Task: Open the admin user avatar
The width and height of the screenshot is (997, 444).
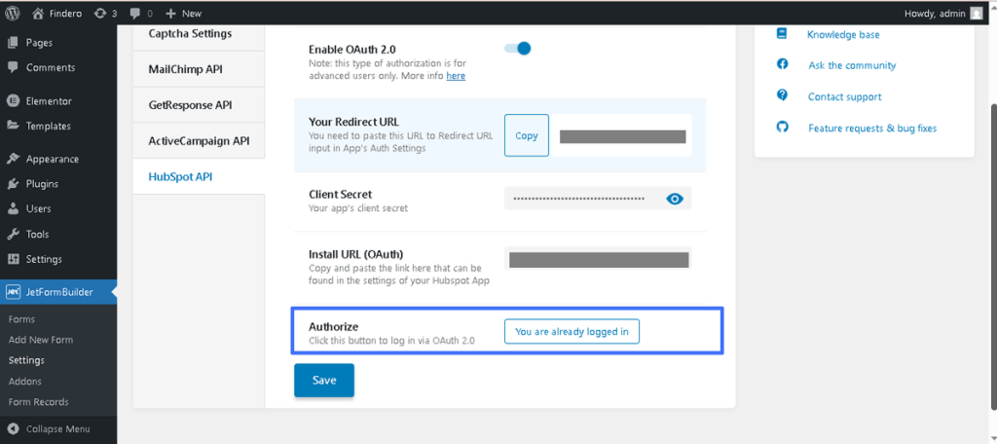Action: (x=976, y=14)
